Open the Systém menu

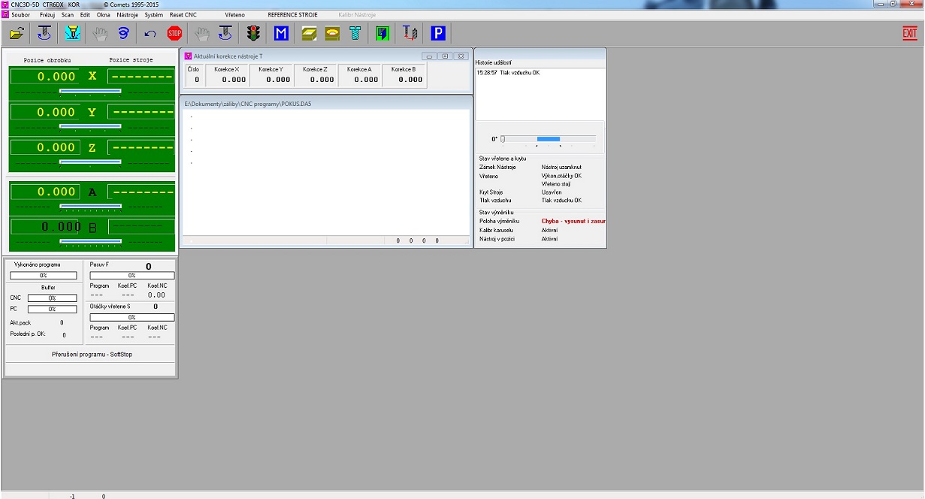pos(153,15)
